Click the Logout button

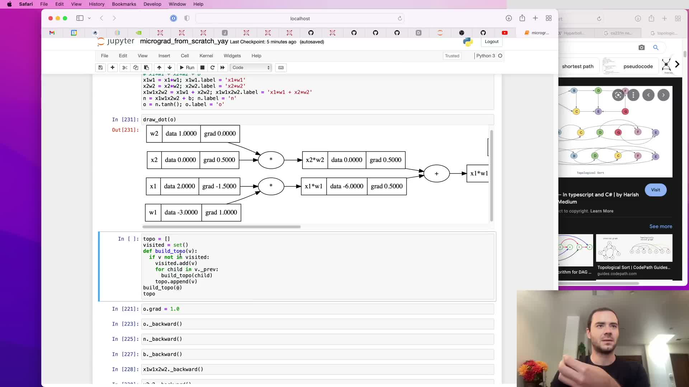(491, 42)
